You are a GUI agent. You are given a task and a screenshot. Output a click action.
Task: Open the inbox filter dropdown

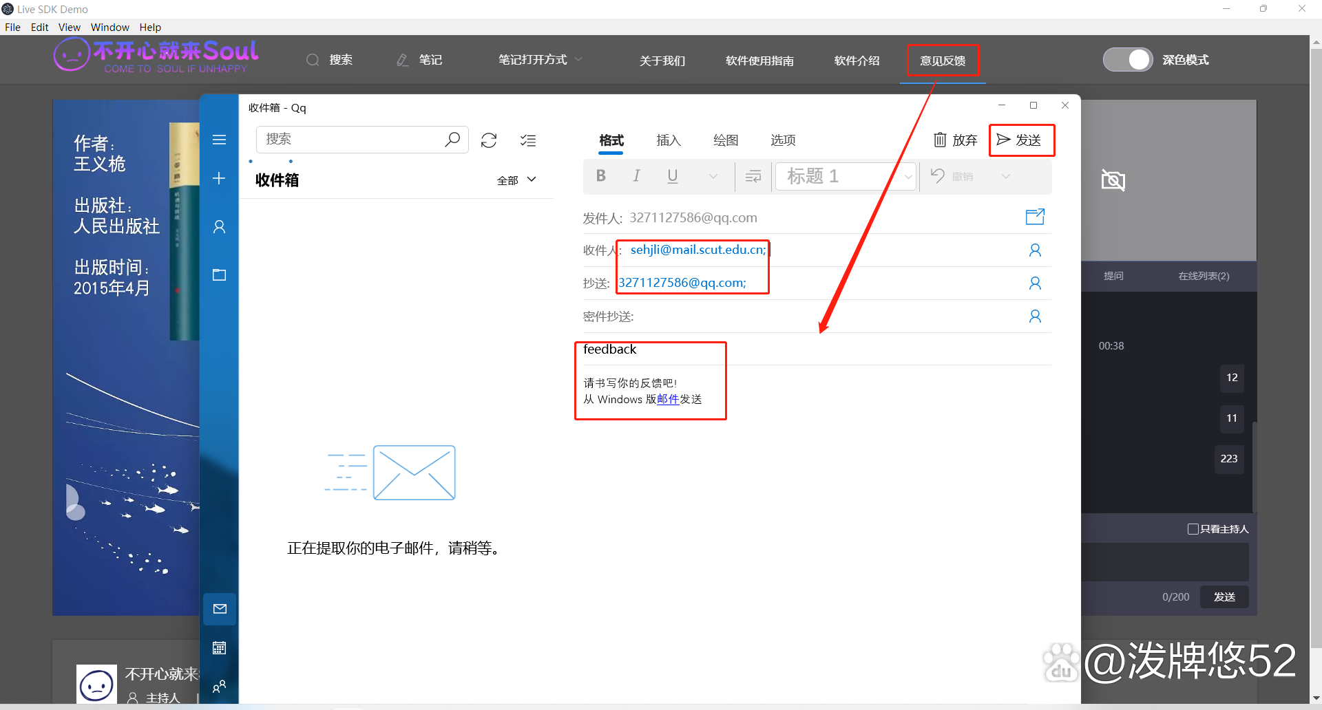516,180
